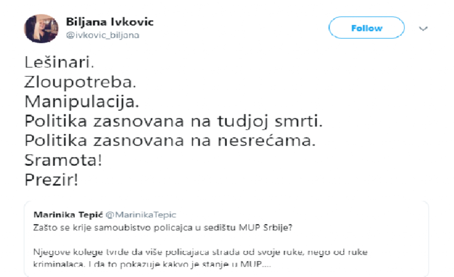Click Biljana Ivkovic's profile picture
The image size is (454, 277).
click(x=41, y=27)
